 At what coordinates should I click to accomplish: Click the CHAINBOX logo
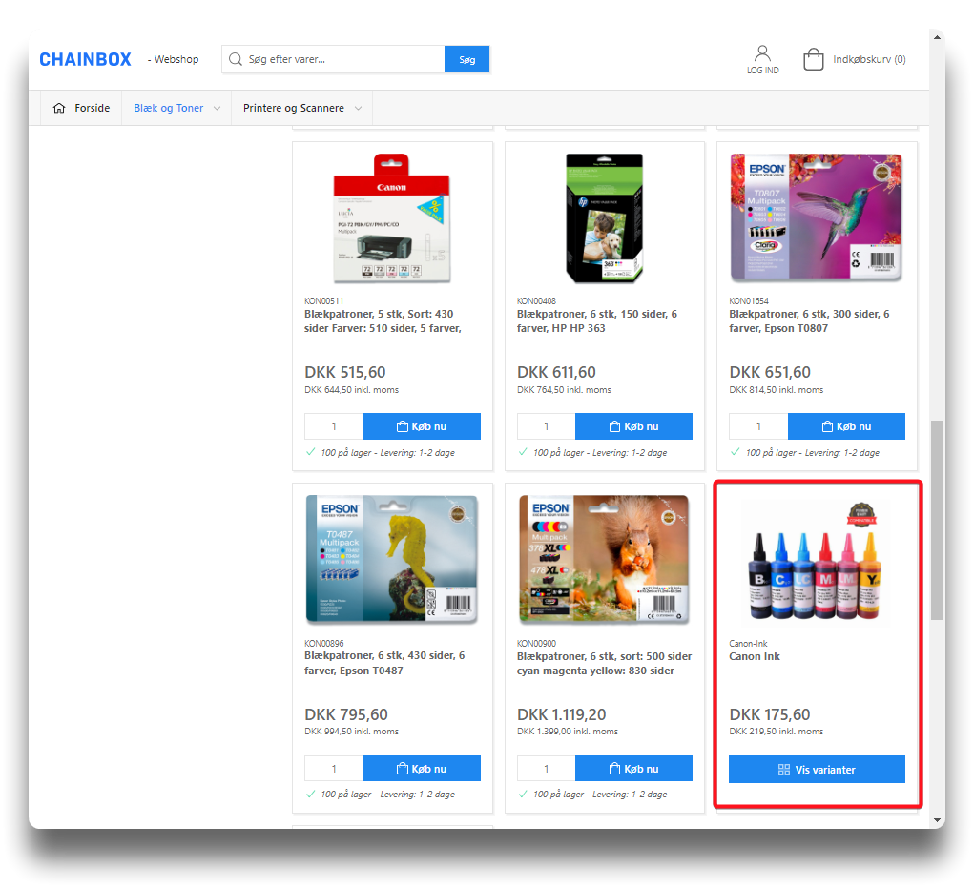(85, 59)
